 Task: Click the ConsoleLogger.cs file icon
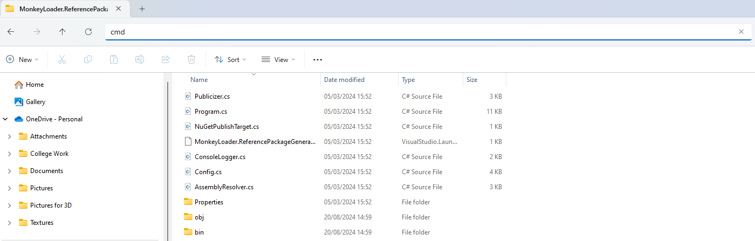(x=188, y=157)
